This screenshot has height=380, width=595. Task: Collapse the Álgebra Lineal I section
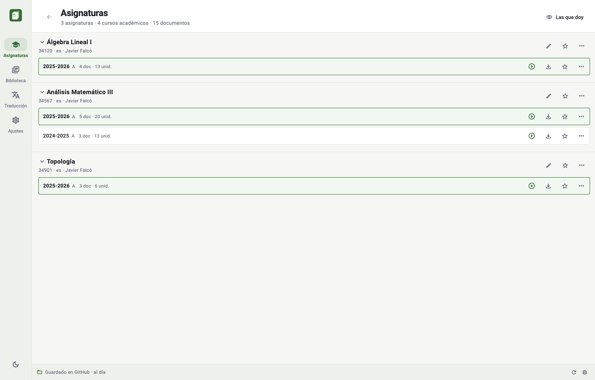(x=42, y=42)
